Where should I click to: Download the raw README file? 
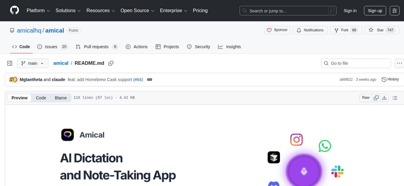tap(384, 98)
